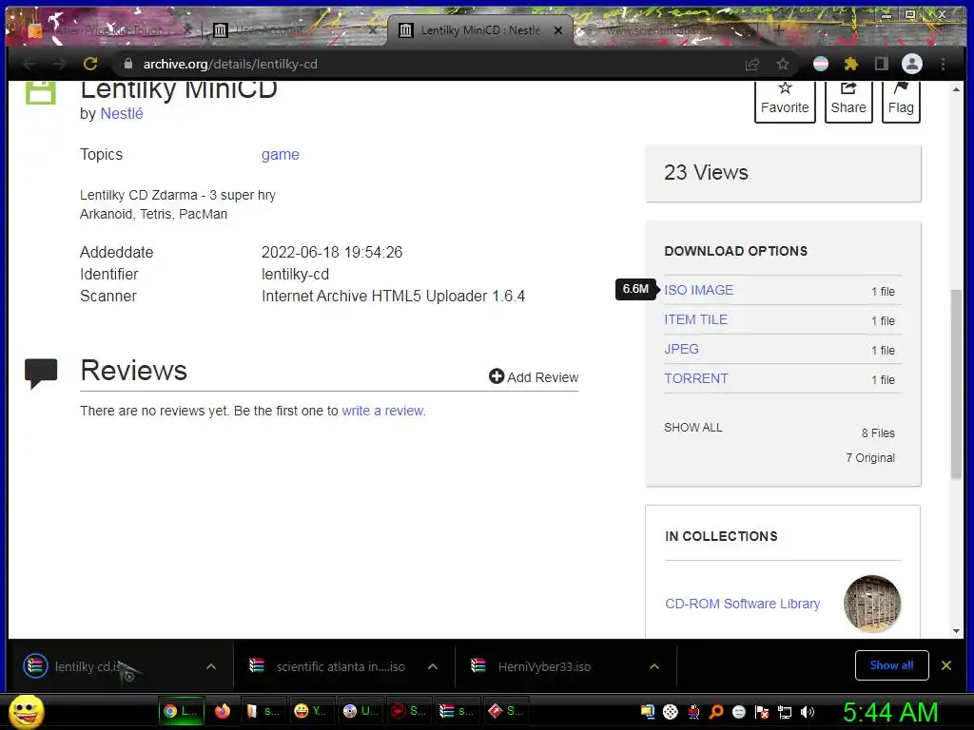The width and height of the screenshot is (974, 730).
Task: Go back to the previous page
Action: click(x=29, y=64)
